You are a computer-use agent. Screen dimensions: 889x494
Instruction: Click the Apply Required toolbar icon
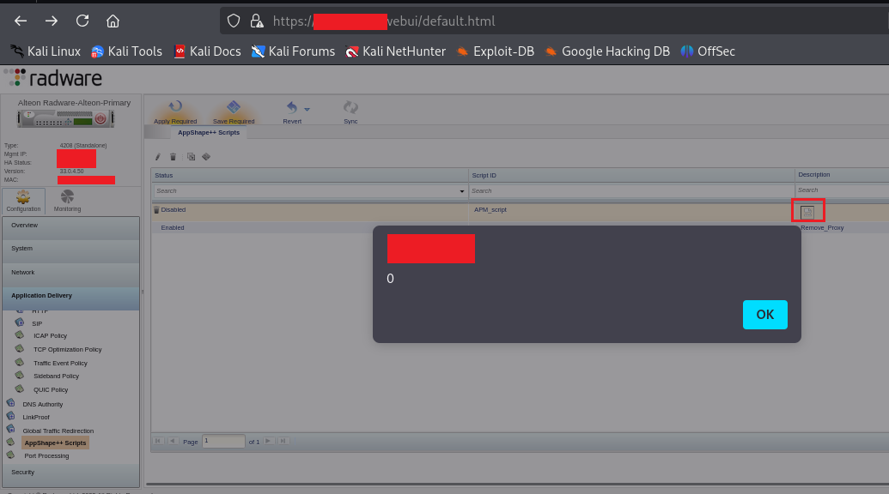(175, 107)
